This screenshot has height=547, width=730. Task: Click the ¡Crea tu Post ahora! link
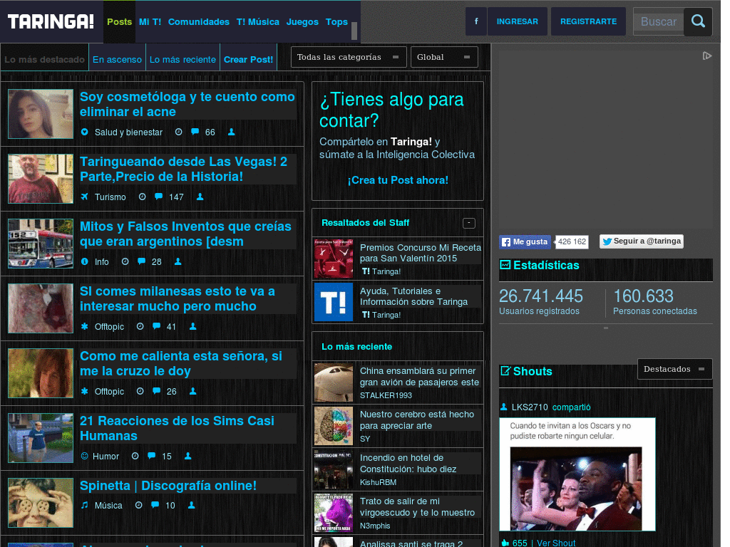pyautogui.click(x=396, y=180)
